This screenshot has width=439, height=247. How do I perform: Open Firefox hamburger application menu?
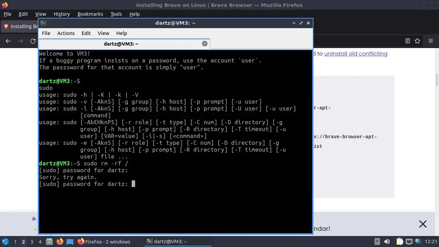pyautogui.click(x=431, y=41)
